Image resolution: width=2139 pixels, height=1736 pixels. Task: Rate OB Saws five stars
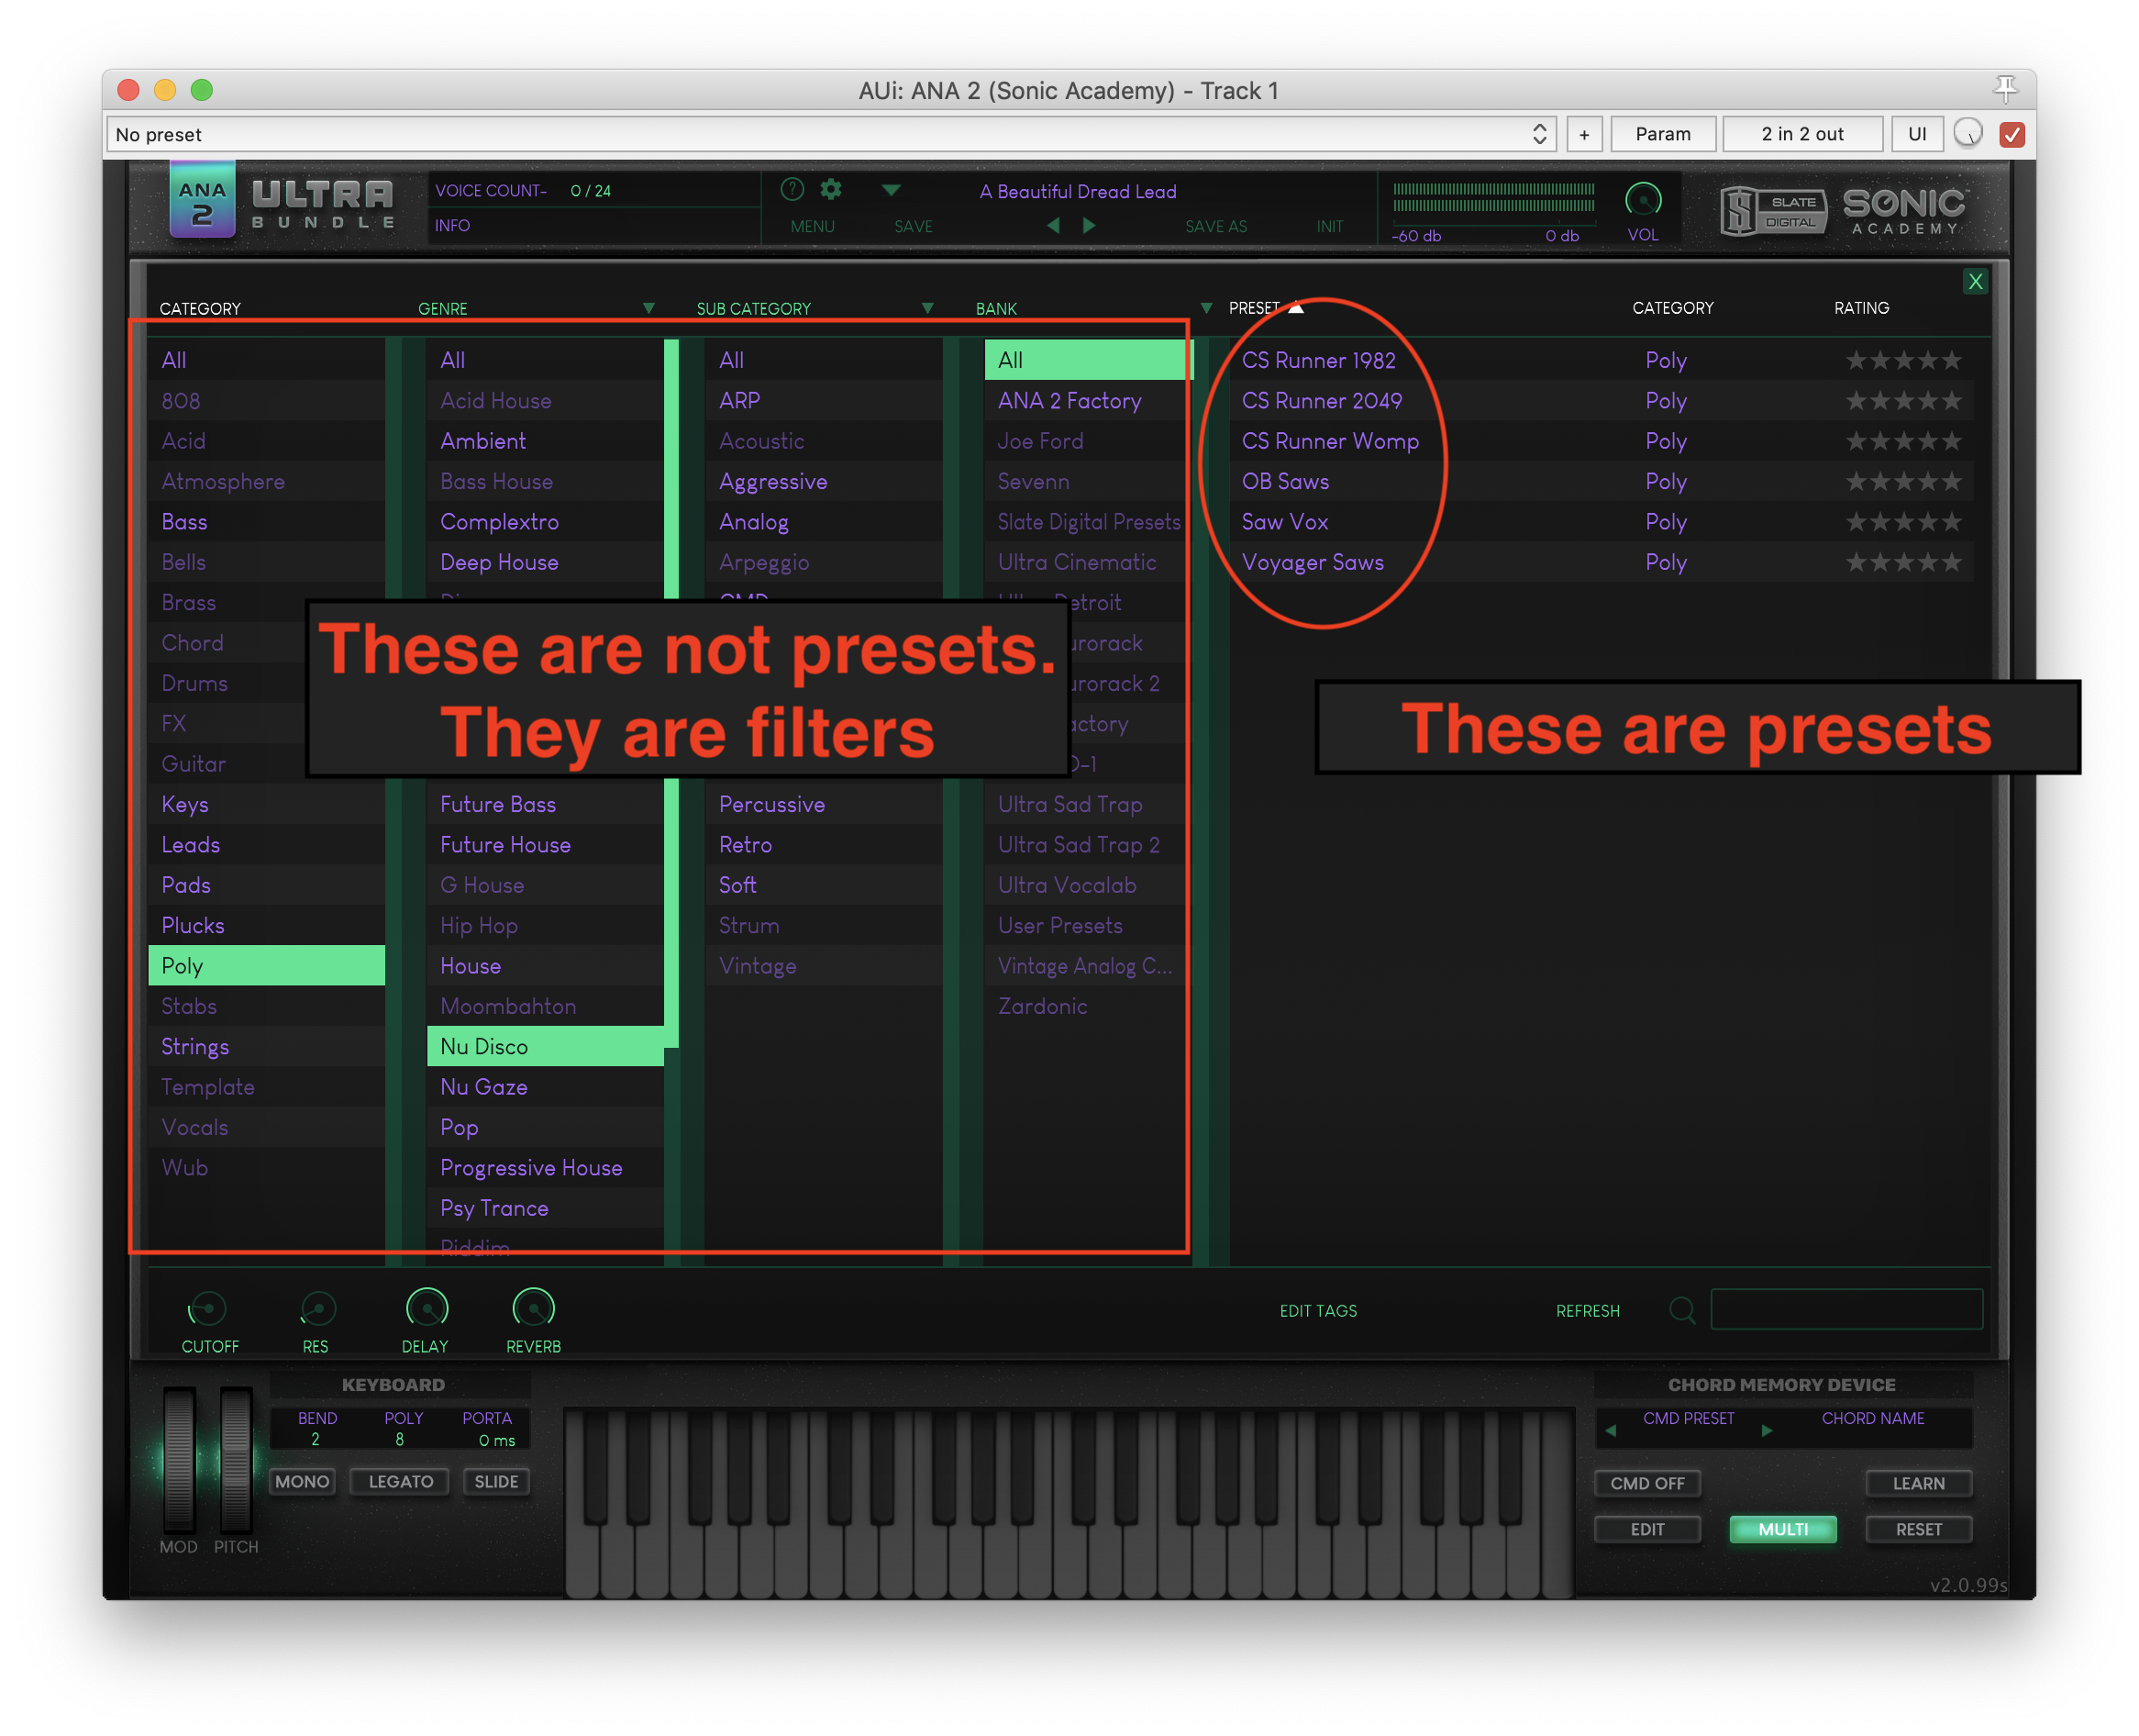point(1952,482)
